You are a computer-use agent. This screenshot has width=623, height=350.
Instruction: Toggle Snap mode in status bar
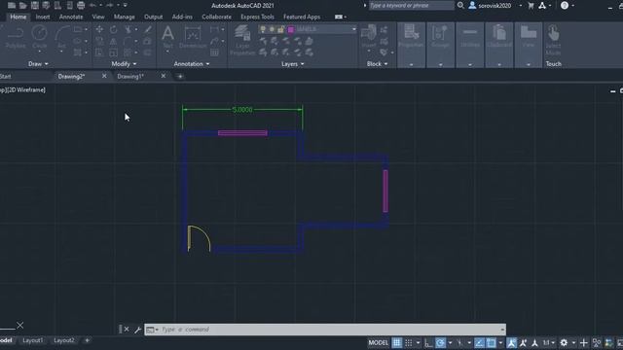pos(409,342)
